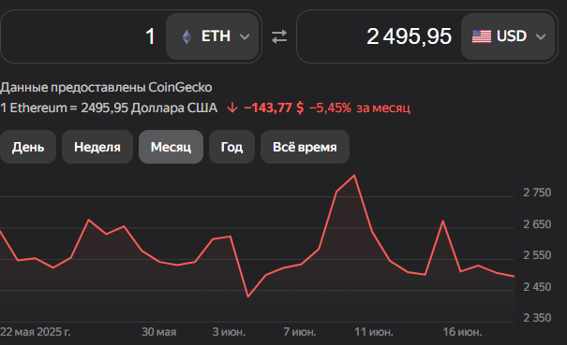Click the 3 июн. date label
567x345 pixels.
tap(229, 332)
